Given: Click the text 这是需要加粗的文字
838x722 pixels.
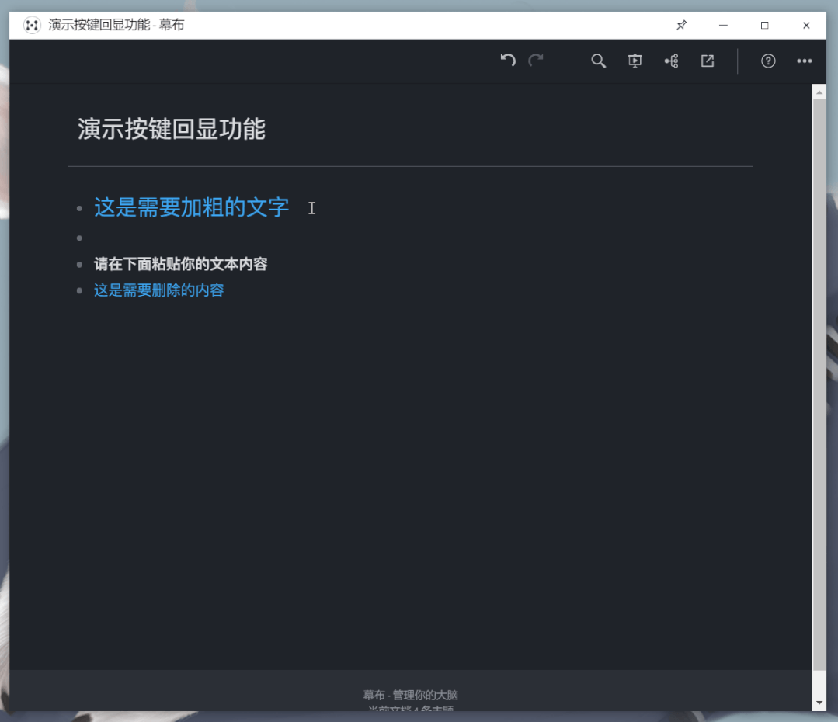Looking at the screenshot, I should pyautogui.click(x=191, y=207).
